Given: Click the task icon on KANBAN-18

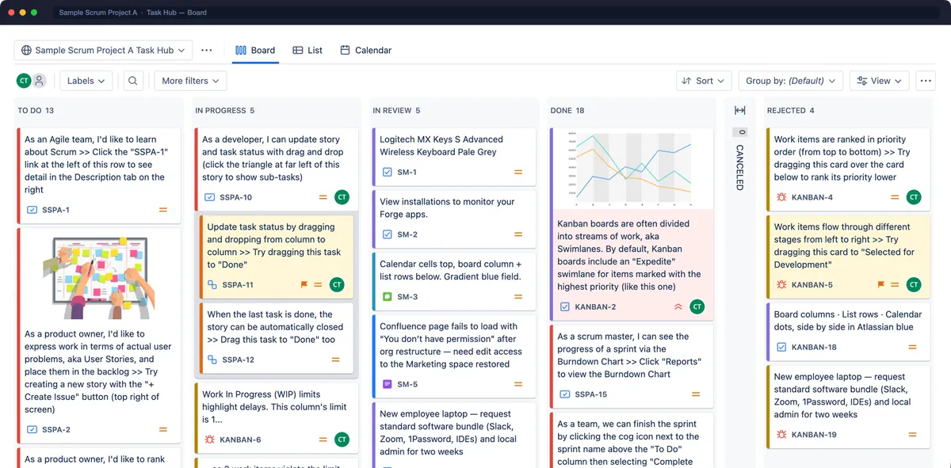Looking at the screenshot, I should (781, 347).
